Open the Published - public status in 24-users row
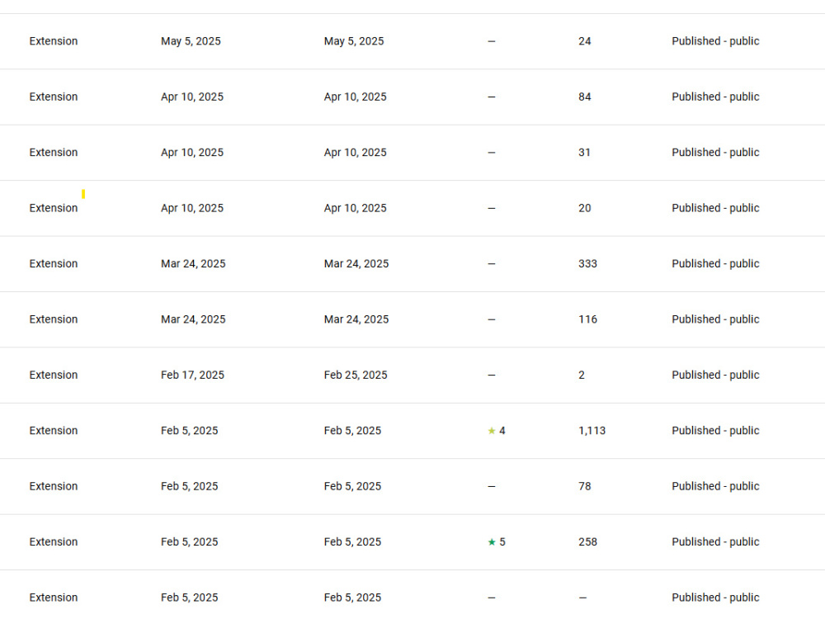This screenshot has height=619, width=825. [x=715, y=41]
